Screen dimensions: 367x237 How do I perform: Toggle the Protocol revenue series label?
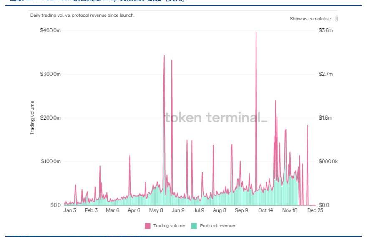(x=217, y=226)
